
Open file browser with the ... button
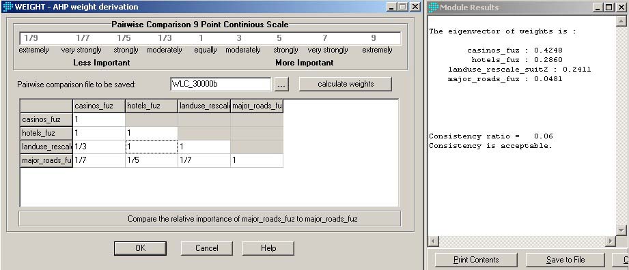click(281, 84)
